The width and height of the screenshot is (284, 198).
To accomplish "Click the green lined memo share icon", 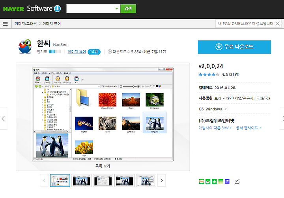I will [x=220, y=181].
